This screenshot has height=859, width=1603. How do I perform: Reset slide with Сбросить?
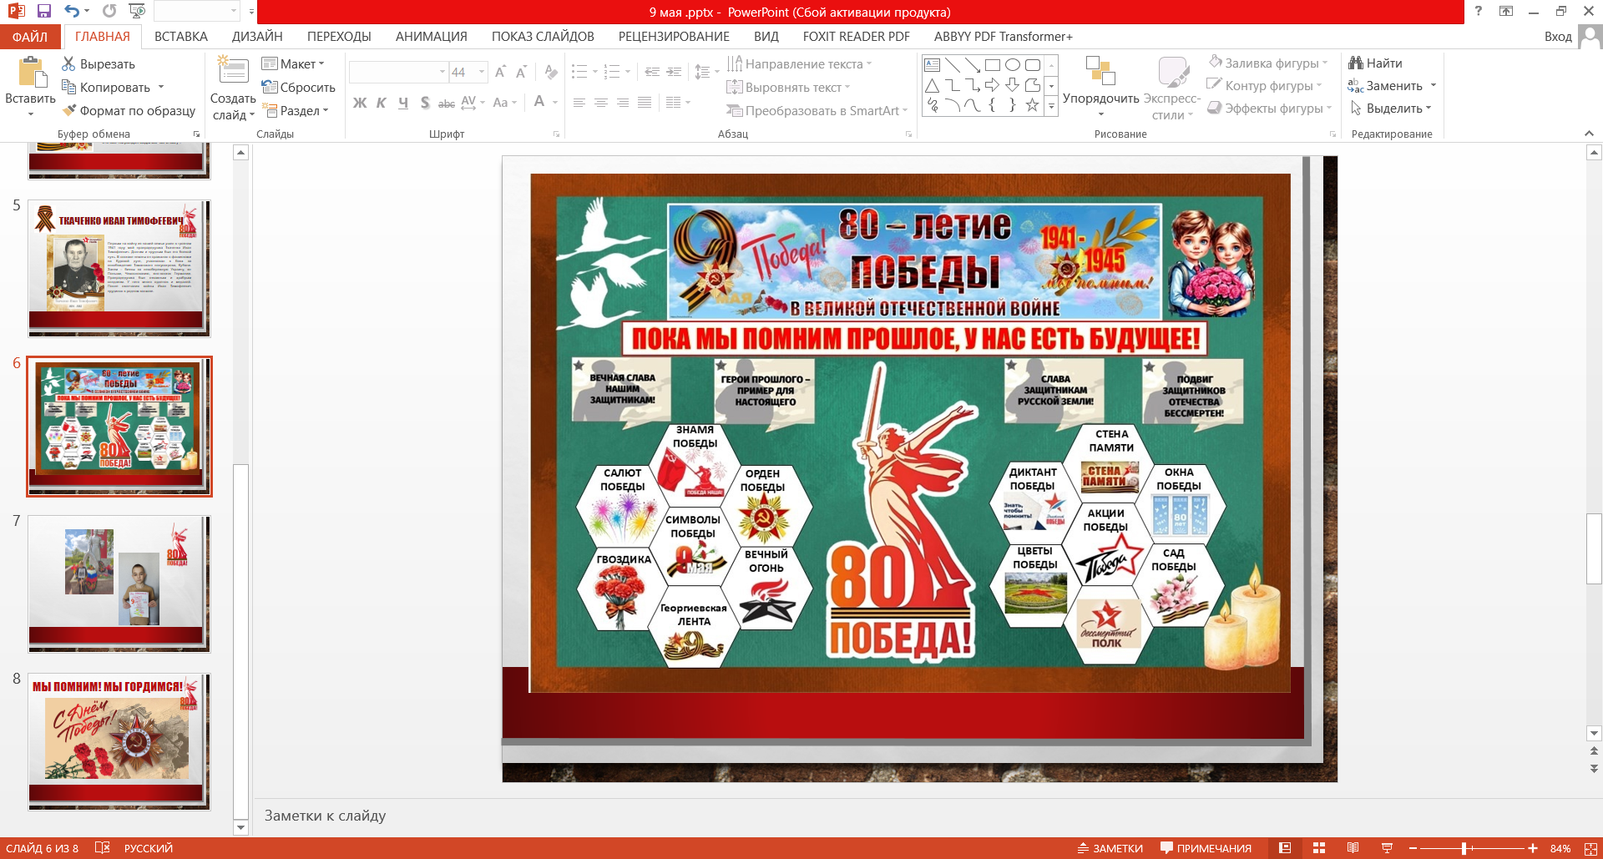click(298, 88)
